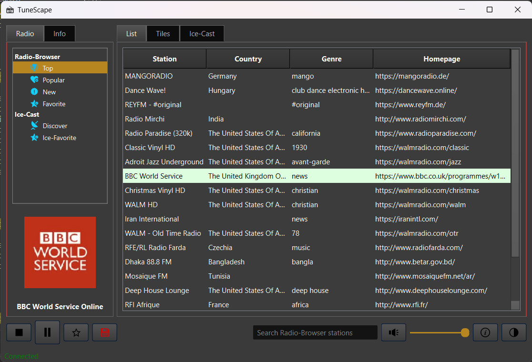Open Favorite stations in Radio-Browser
532x362 pixels.
pyautogui.click(x=54, y=104)
